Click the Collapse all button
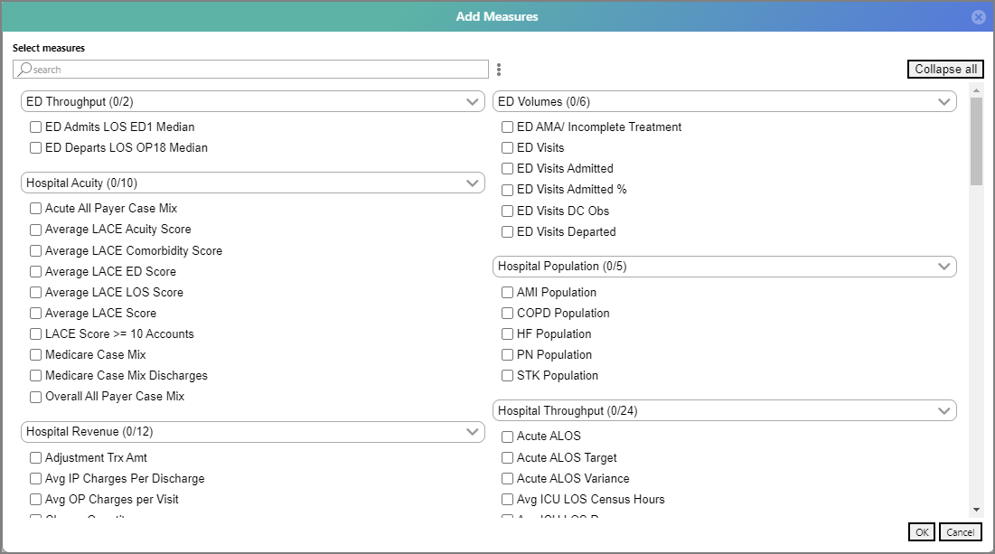This screenshot has width=995, height=554. pos(945,69)
